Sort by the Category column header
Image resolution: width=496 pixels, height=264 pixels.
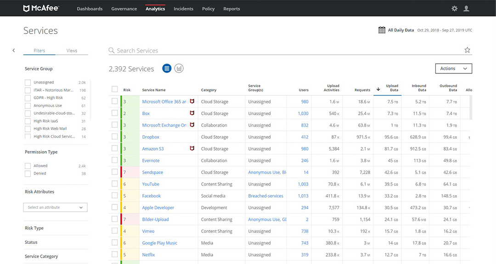click(x=209, y=90)
